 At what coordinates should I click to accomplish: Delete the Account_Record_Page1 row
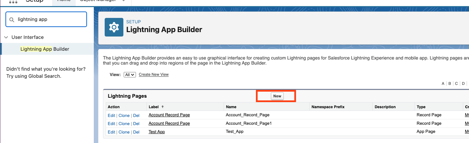tap(136, 124)
